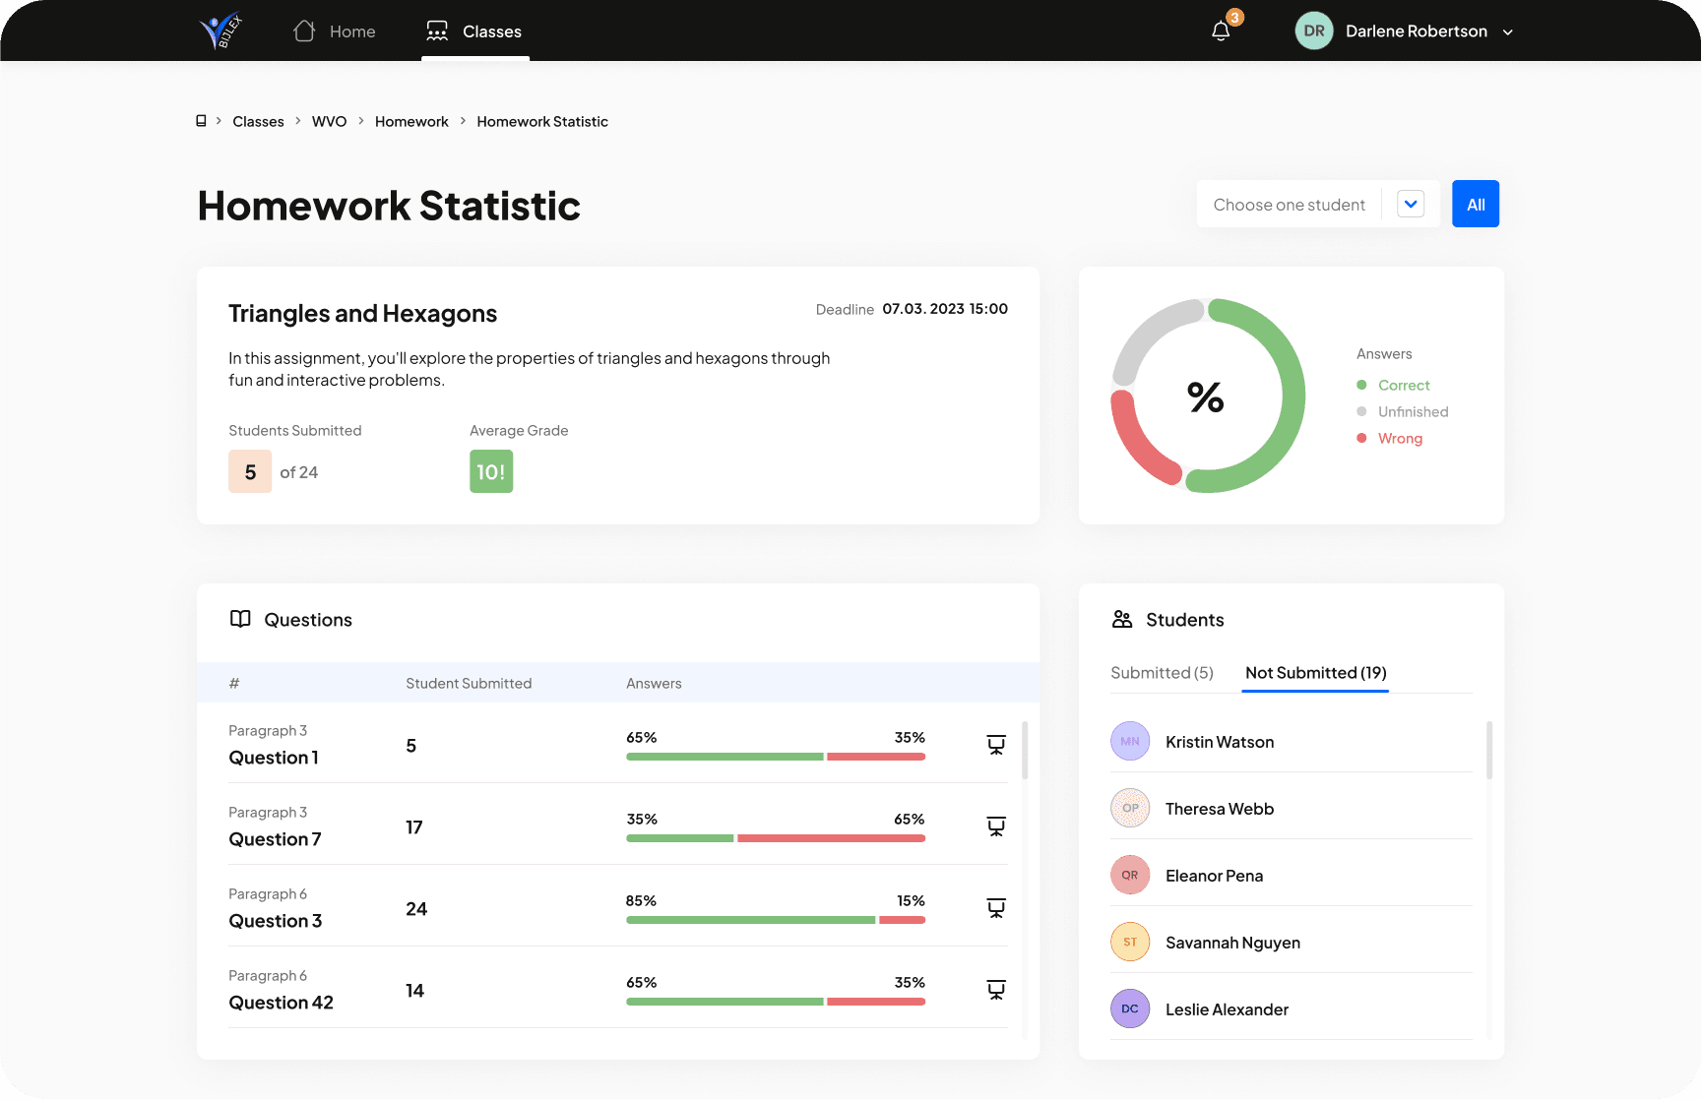Click the Classes people icon

[437, 31]
